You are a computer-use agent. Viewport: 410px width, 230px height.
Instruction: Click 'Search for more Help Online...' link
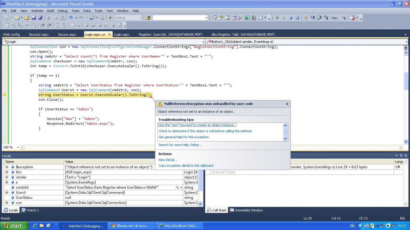click(x=180, y=145)
